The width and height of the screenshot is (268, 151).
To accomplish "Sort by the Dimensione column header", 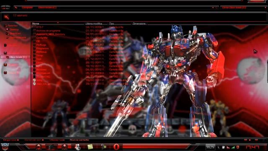I will [x=139, y=23].
